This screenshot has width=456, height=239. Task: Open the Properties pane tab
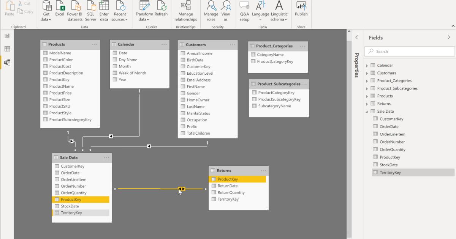point(356,65)
